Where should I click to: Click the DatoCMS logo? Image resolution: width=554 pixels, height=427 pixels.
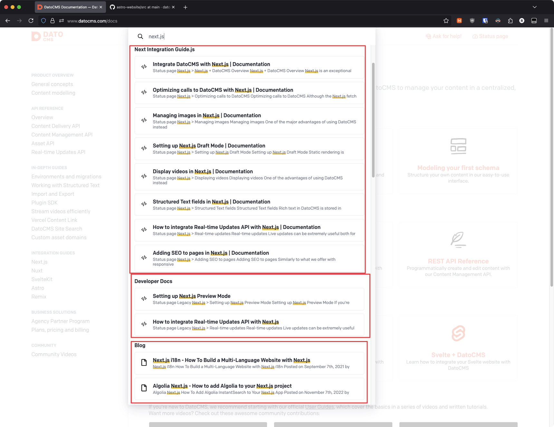[x=47, y=36]
